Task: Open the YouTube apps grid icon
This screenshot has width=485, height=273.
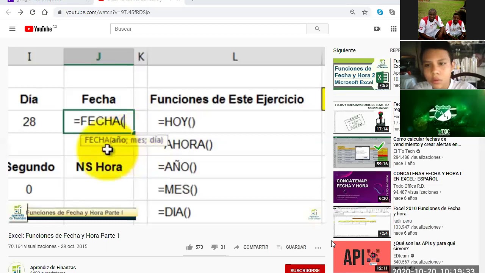Action: tap(394, 29)
